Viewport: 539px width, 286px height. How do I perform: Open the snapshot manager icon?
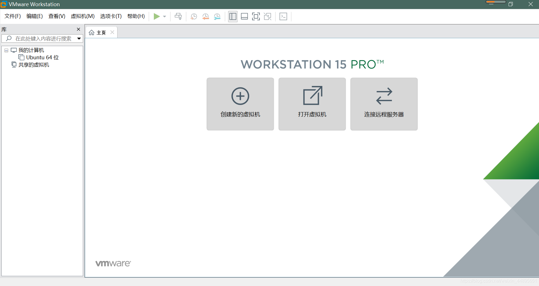[x=217, y=17]
